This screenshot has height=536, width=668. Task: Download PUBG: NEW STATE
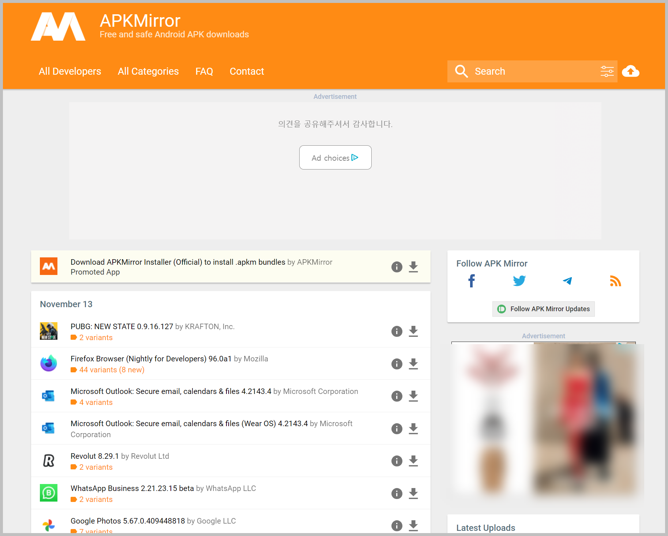[413, 331]
